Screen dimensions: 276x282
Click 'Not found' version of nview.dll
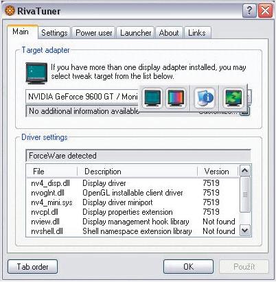click(219, 222)
